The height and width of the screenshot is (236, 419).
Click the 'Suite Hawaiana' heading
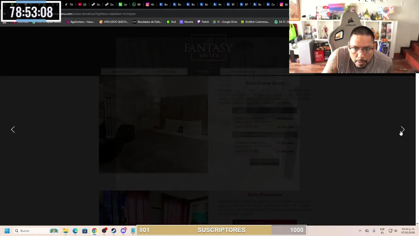[264, 194]
